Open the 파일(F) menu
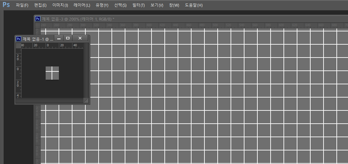Screen dimensions: 348x164 [22, 5]
